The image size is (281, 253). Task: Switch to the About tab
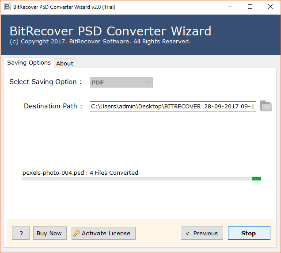point(65,63)
